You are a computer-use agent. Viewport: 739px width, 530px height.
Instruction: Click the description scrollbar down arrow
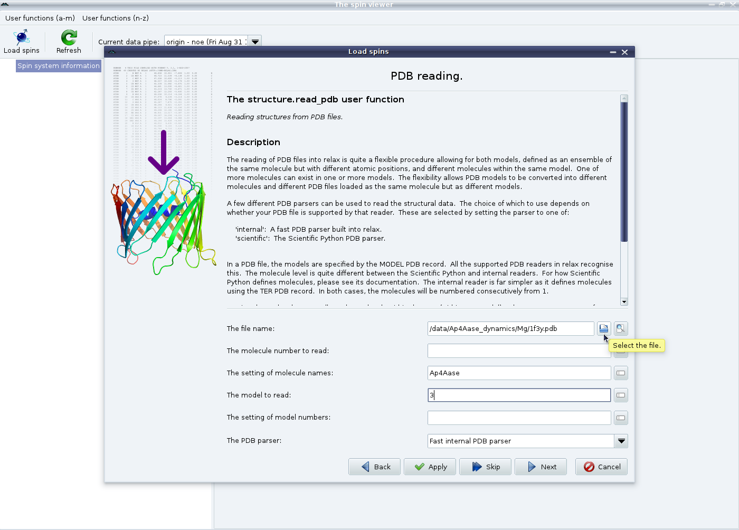coord(624,302)
